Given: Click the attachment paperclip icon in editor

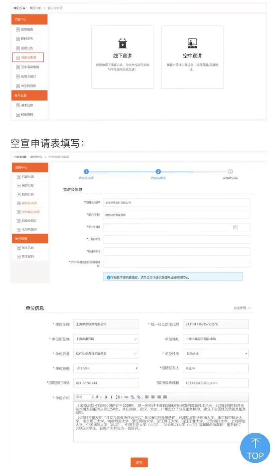Looking at the screenshot, I should [x=138, y=397].
